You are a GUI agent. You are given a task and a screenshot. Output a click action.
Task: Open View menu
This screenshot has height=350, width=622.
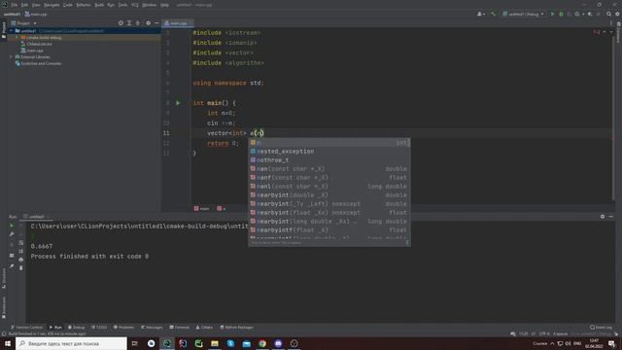pyautogui.click(x=36, y=5)
